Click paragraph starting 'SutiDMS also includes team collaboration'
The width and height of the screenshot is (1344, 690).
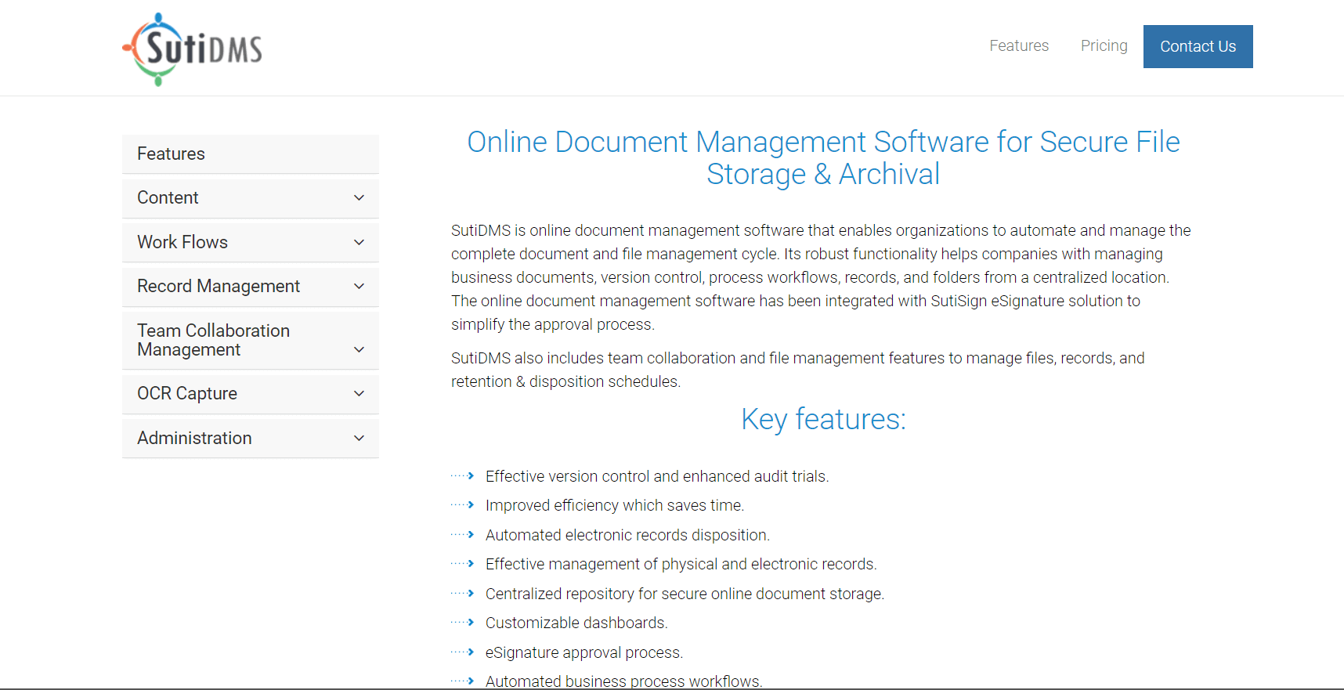tap(798, 370)
